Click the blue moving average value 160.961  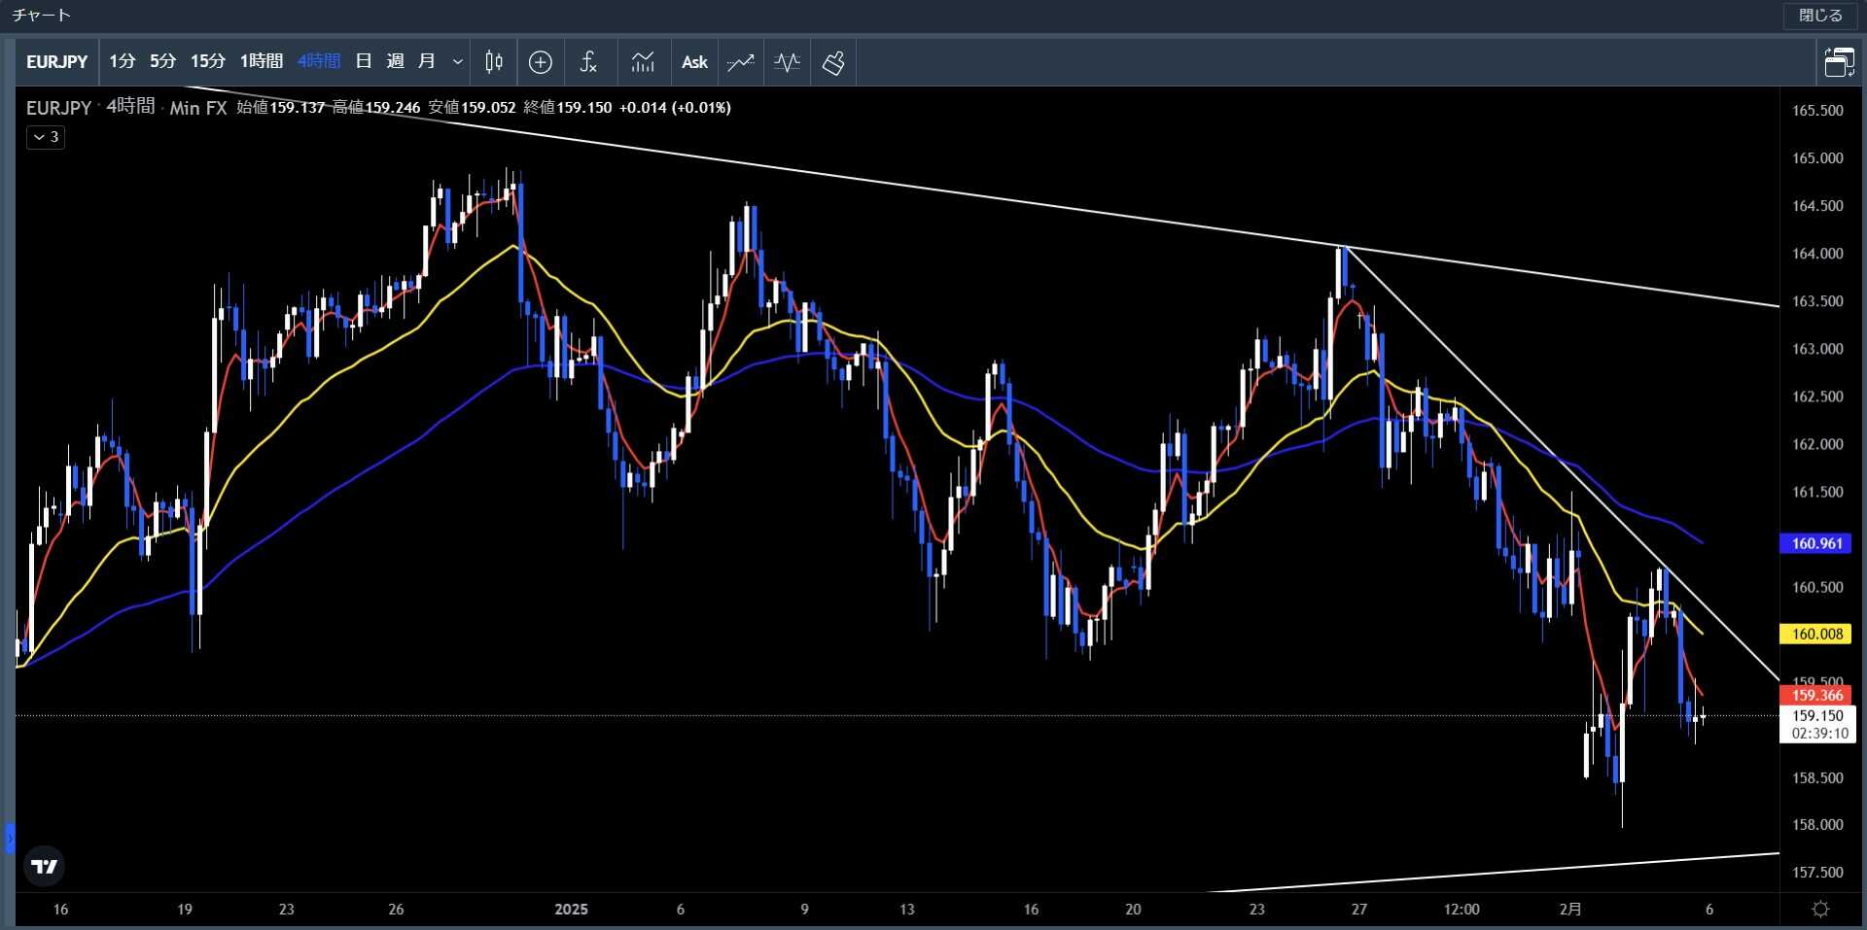click(1817, 543)
